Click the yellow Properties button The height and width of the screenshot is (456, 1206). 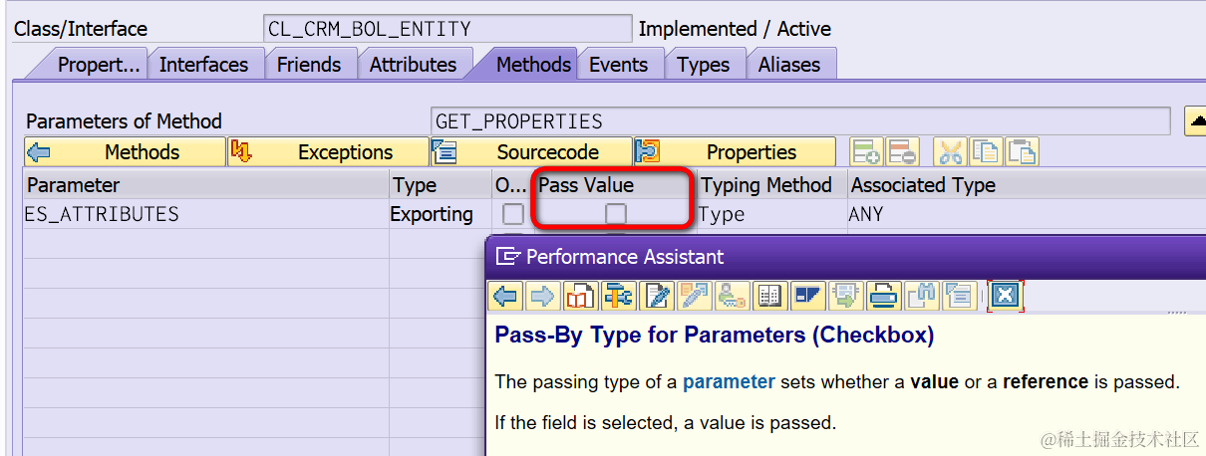(x=735, y=152)
